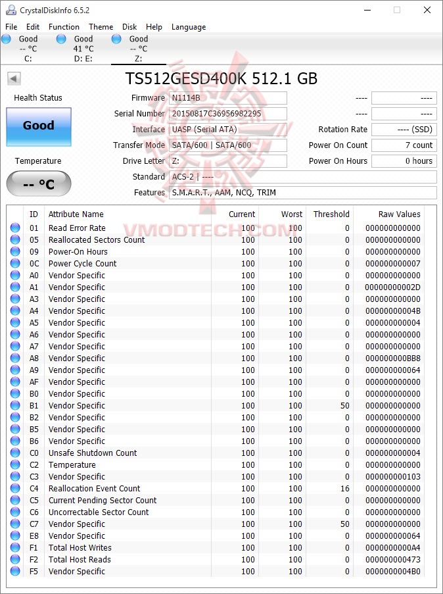Click the status icon for Power-On Hours
This screenshot has height=594, width=443.
click(x=15, y=251)
